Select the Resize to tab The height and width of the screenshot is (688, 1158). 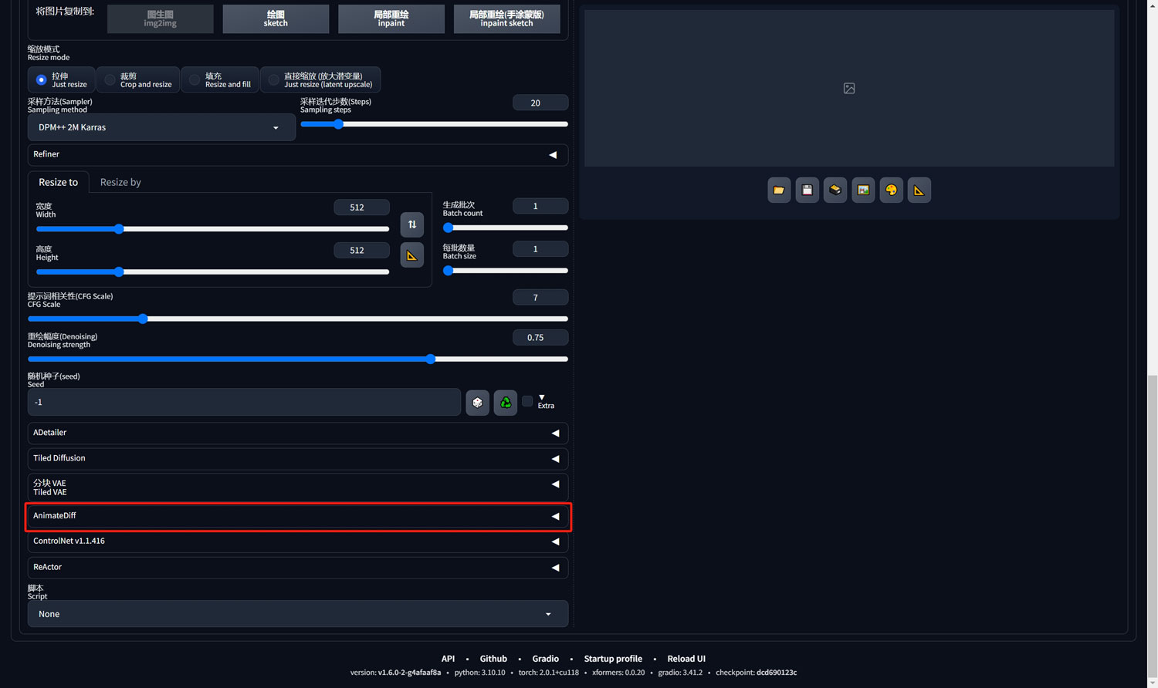pos(59,182)
